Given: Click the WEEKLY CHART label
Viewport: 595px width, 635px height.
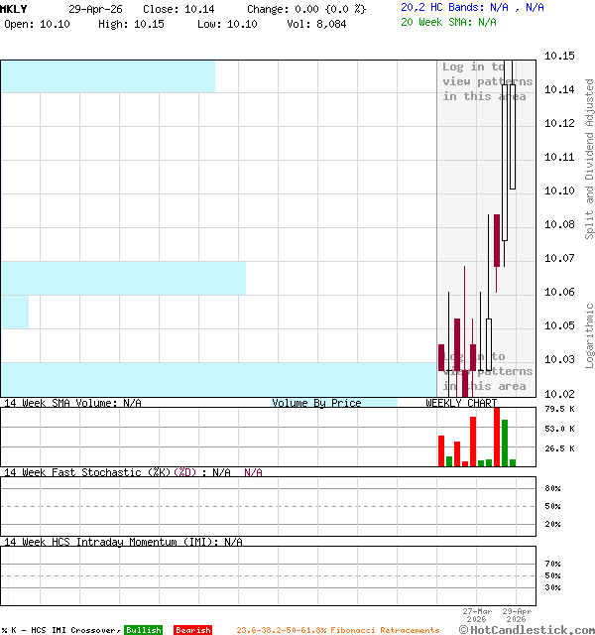Looking at the screenshot, I should pyautogui.click(x=461, y=403).
